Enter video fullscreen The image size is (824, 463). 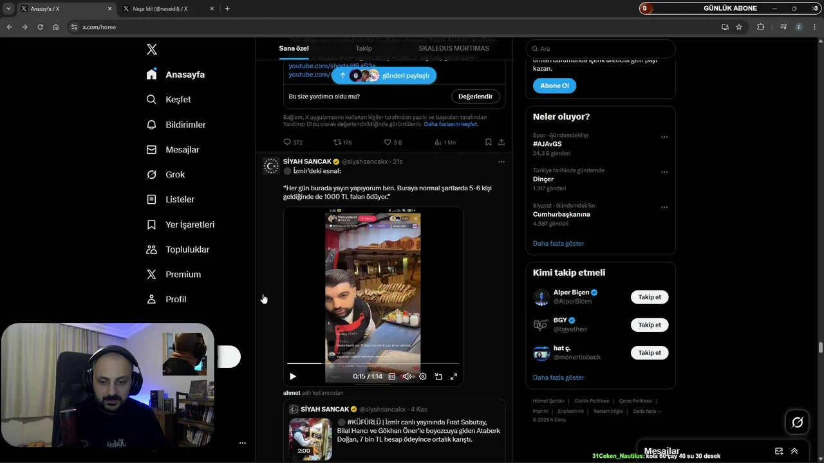(x=454, y=377)
